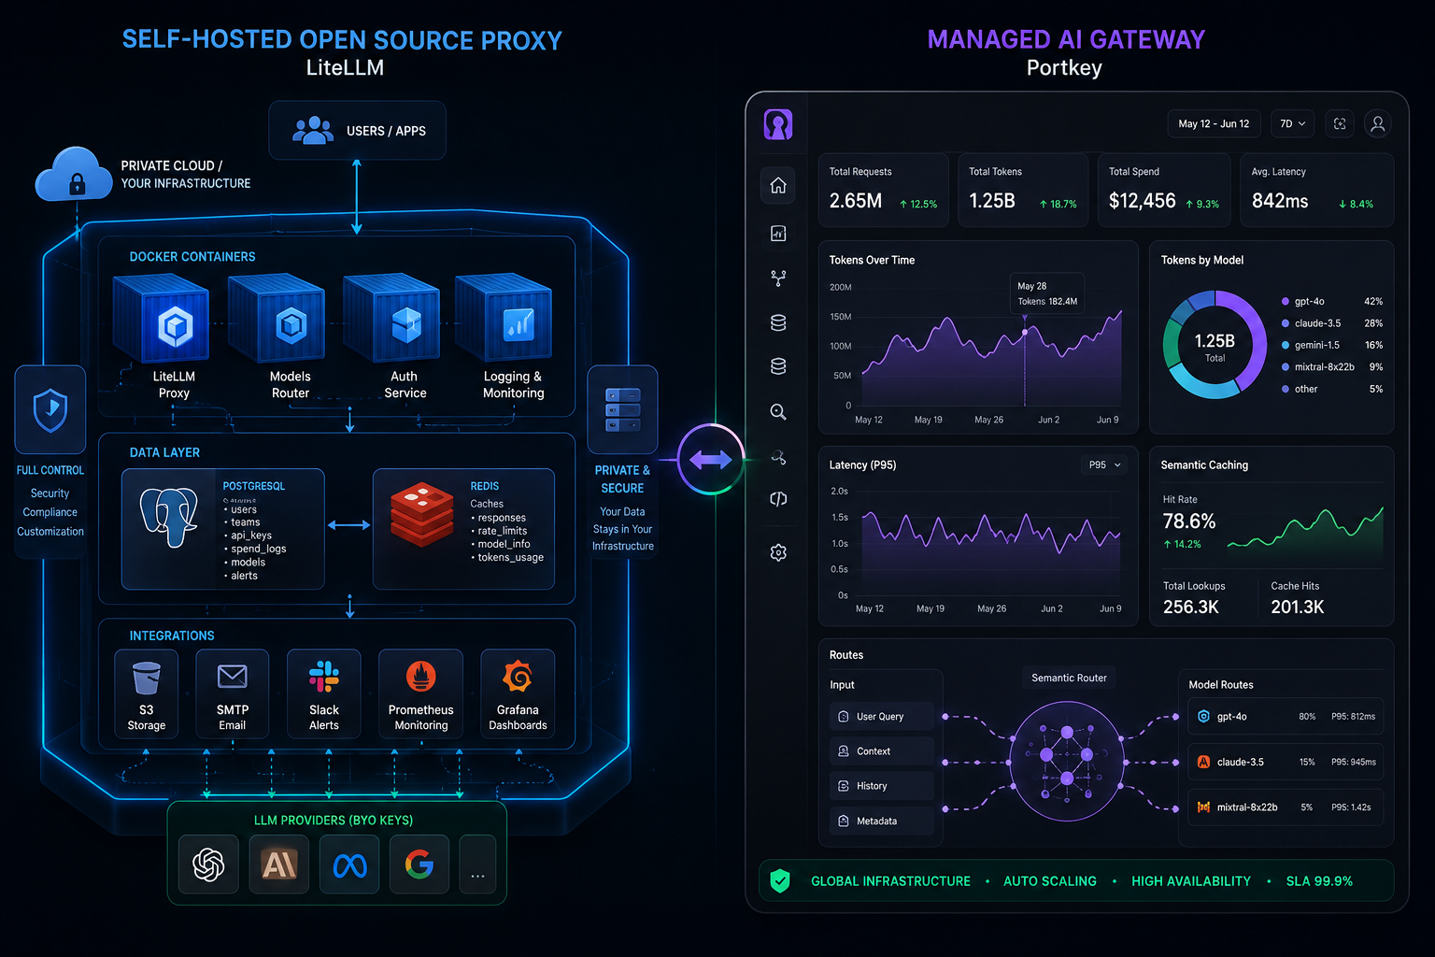The height and width of the screenshot is (957, 1435).
Task: Open the 7D time range dropdown
Action: click(1293, 123)
